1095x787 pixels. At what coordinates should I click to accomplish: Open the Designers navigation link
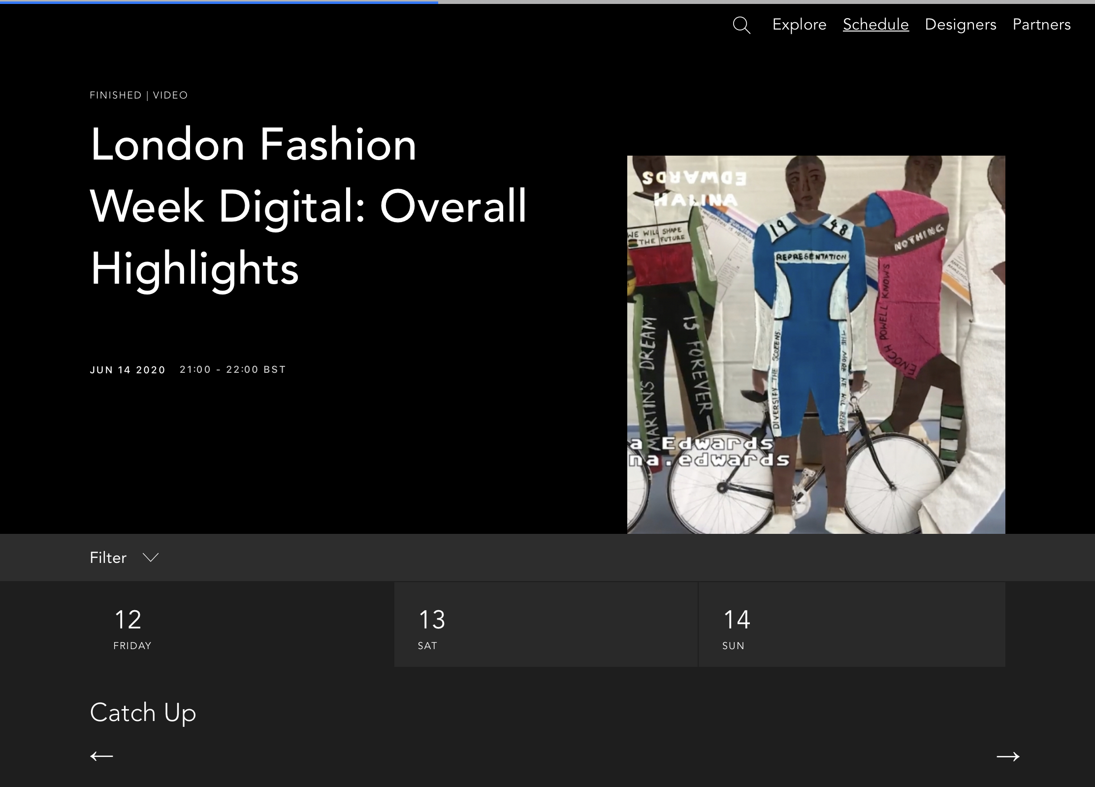click(960, 25)
